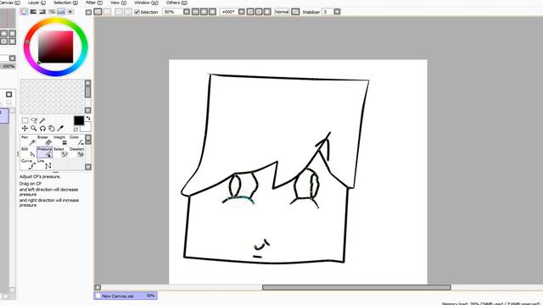The height and width of the screenshot is (305, 543).
Task: Open the rotation angle dropdown
Action: coord(241,12)
